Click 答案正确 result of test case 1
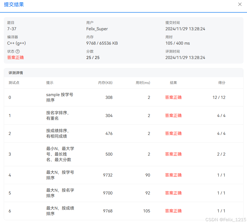The height and width of the screenshot is (224, 247). coord(173,116)
